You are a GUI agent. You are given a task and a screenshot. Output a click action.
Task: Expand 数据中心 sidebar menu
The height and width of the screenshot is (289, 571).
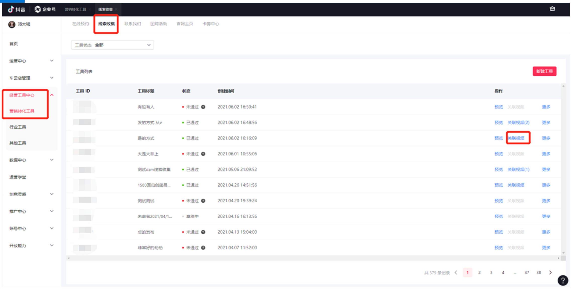point(52,160)
